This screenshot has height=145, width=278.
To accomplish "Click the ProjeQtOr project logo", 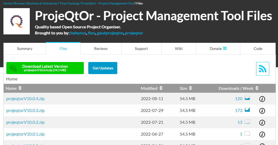I will (x=17, y=21).
